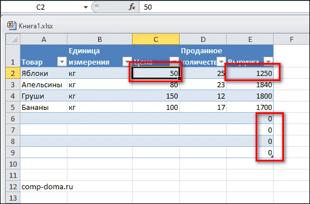Select column F header
Viewport: 310px width, 204px height.
[291, 39]
